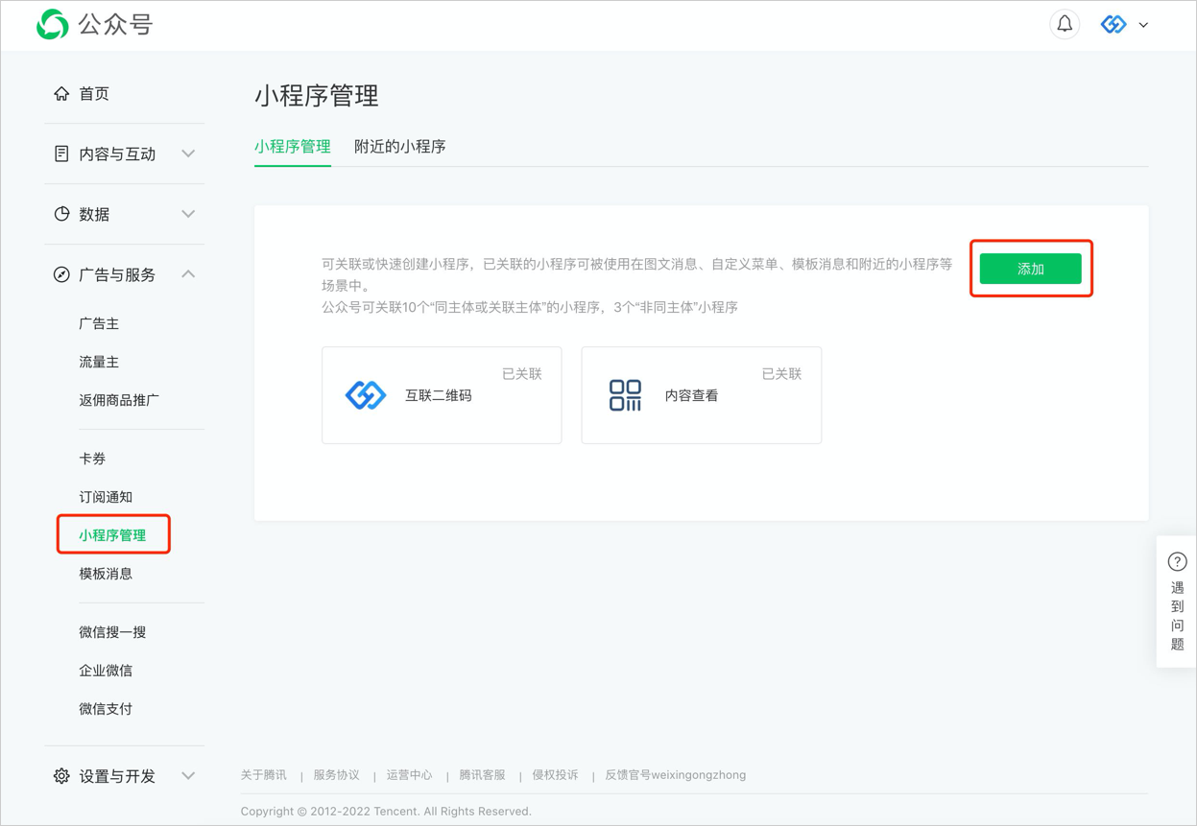Screen dimensions: 1197x826
Task: Select 模板消息 in the sidebar
Action: (x=106, y=574)
